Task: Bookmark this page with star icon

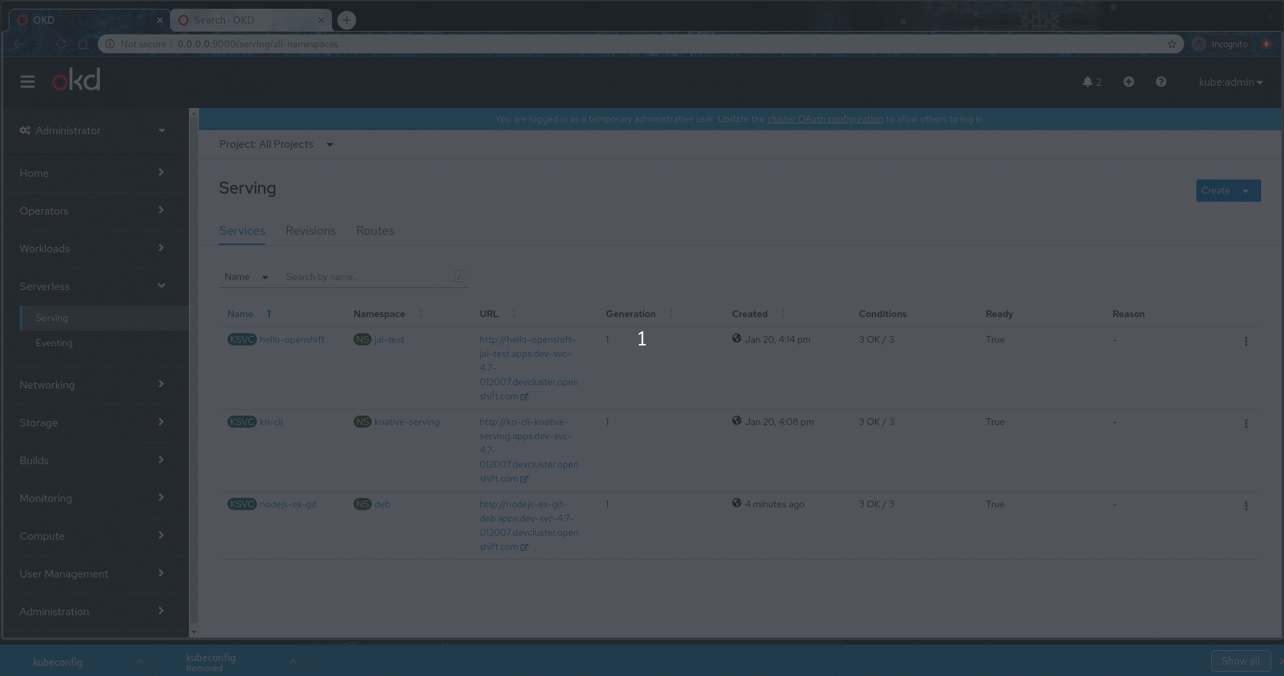Action: coord(1171,44)
